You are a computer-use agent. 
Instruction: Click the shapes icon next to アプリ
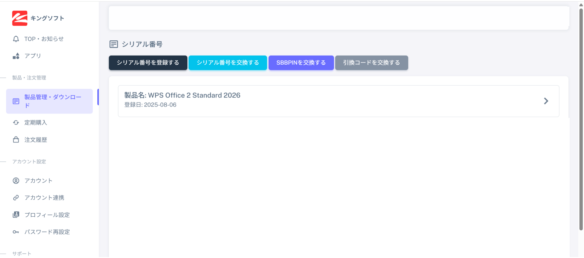[x=16, y=56]
